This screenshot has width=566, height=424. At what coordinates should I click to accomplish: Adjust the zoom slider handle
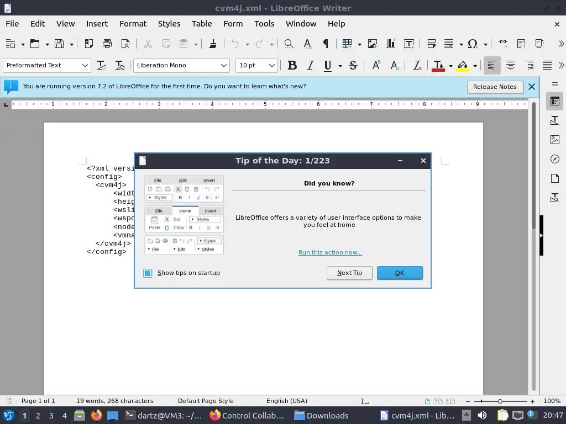tap(500, 401)
